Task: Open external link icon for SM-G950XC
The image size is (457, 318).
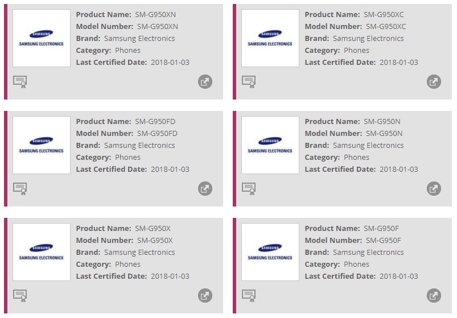Action: [x=434, y=81]
